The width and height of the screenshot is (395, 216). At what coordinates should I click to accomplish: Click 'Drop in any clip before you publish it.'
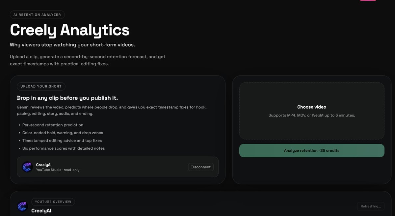pos(67,98)
